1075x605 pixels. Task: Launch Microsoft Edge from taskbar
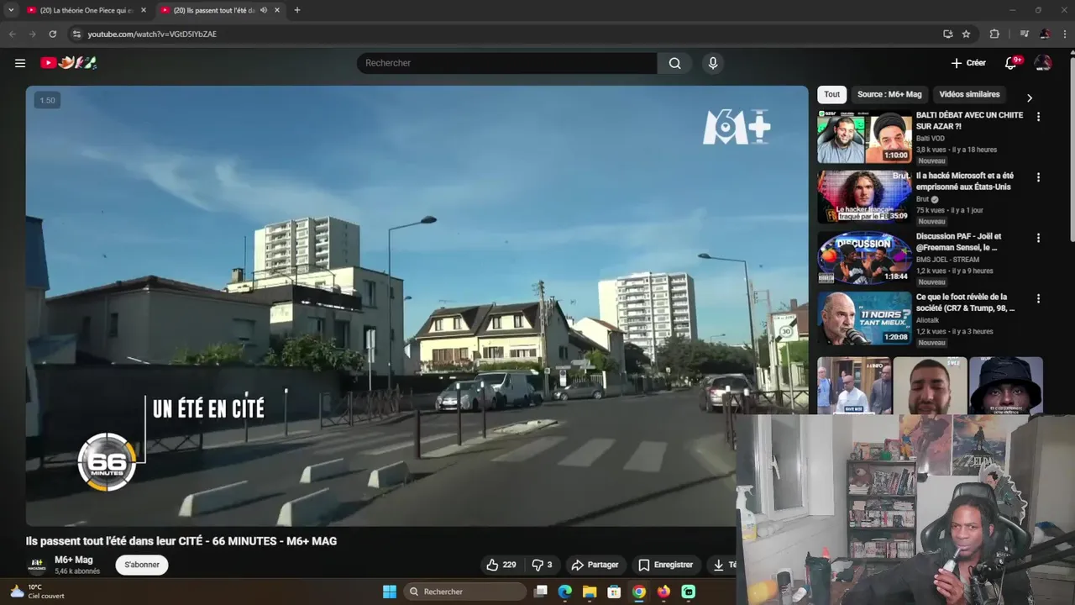click(565, 592)
